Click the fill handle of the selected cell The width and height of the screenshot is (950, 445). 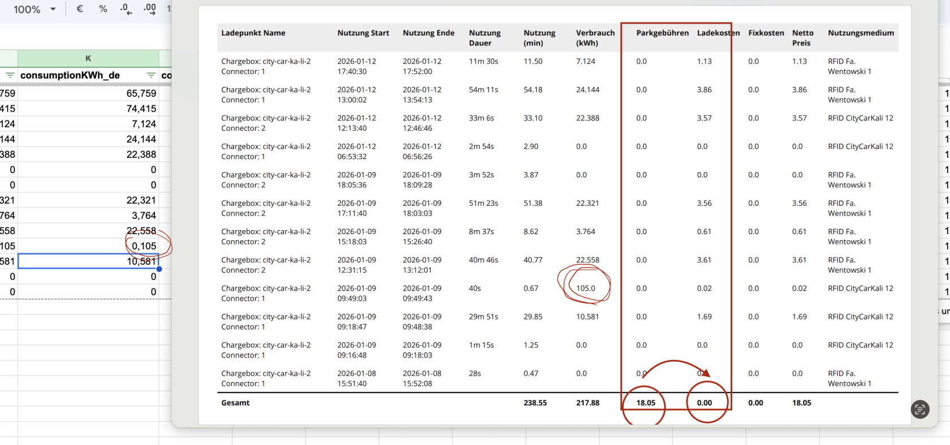159,269
